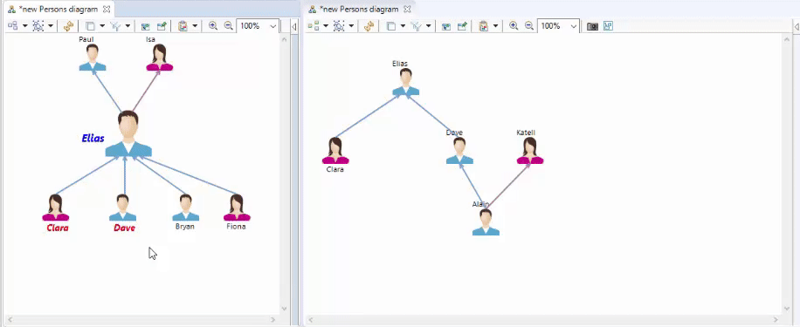Switch to left 'new Persons diagram' tab

tap(59, 10)
